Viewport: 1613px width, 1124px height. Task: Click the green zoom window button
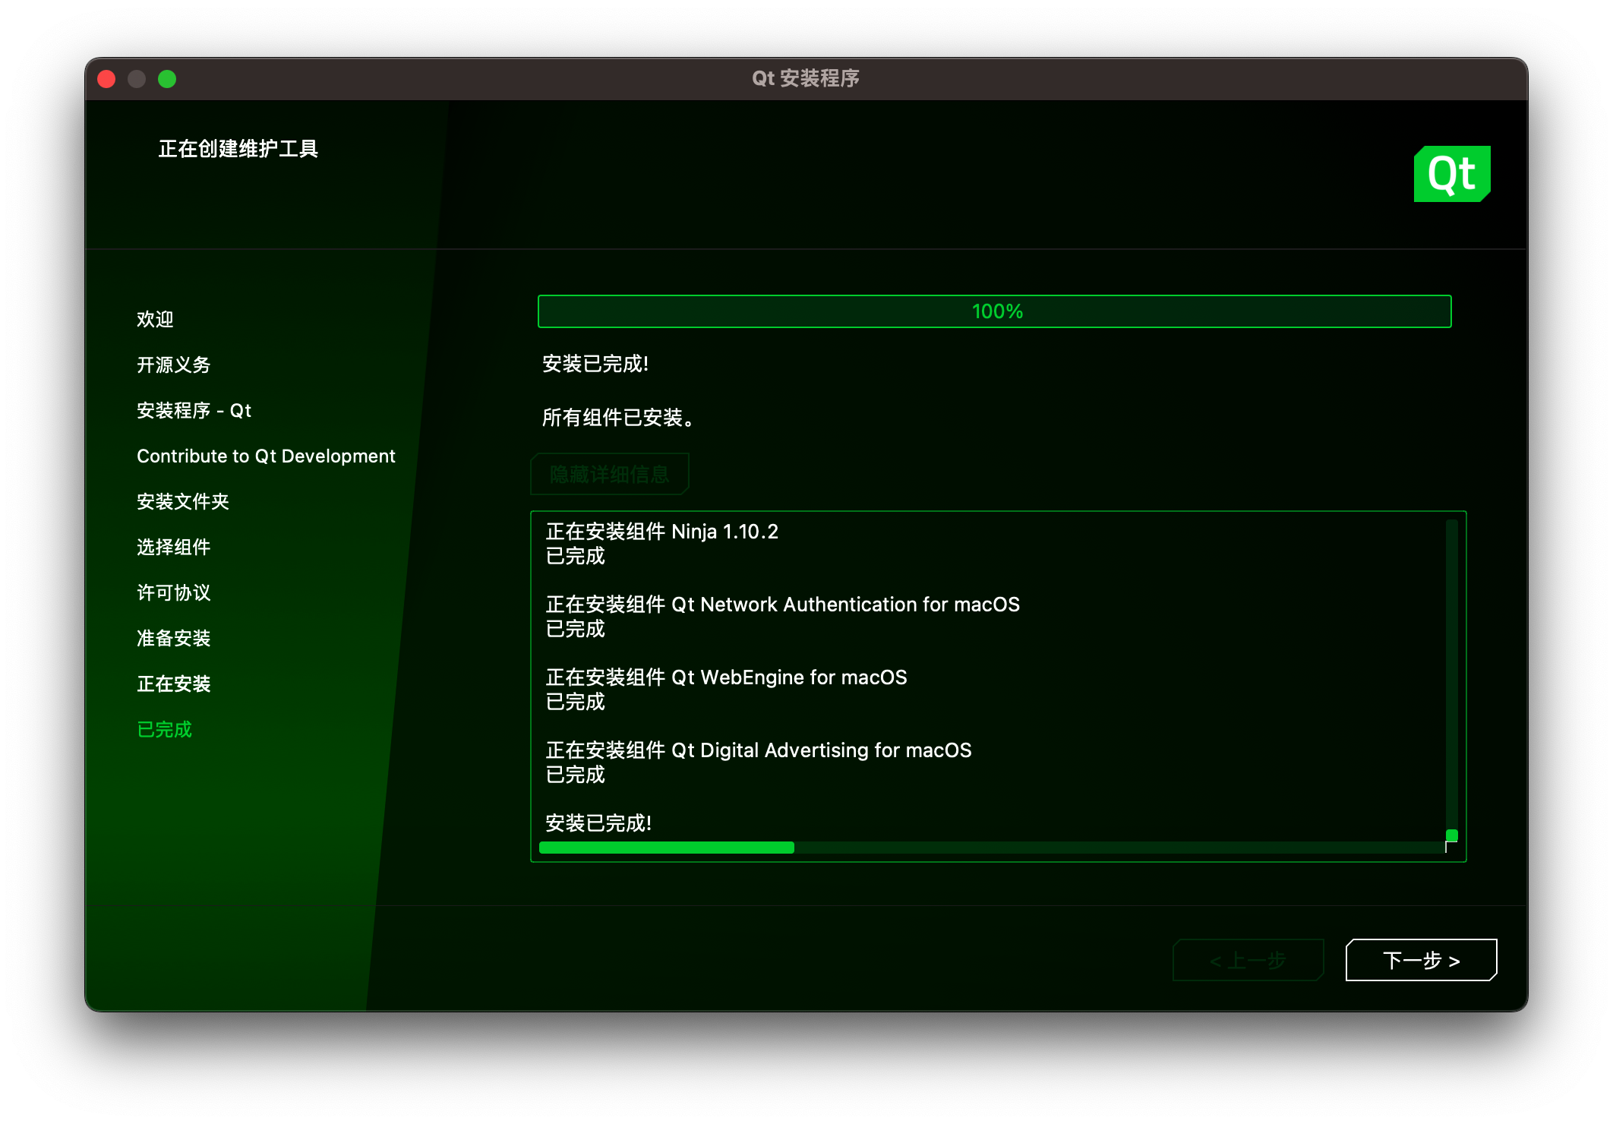(x=167, y=79)
